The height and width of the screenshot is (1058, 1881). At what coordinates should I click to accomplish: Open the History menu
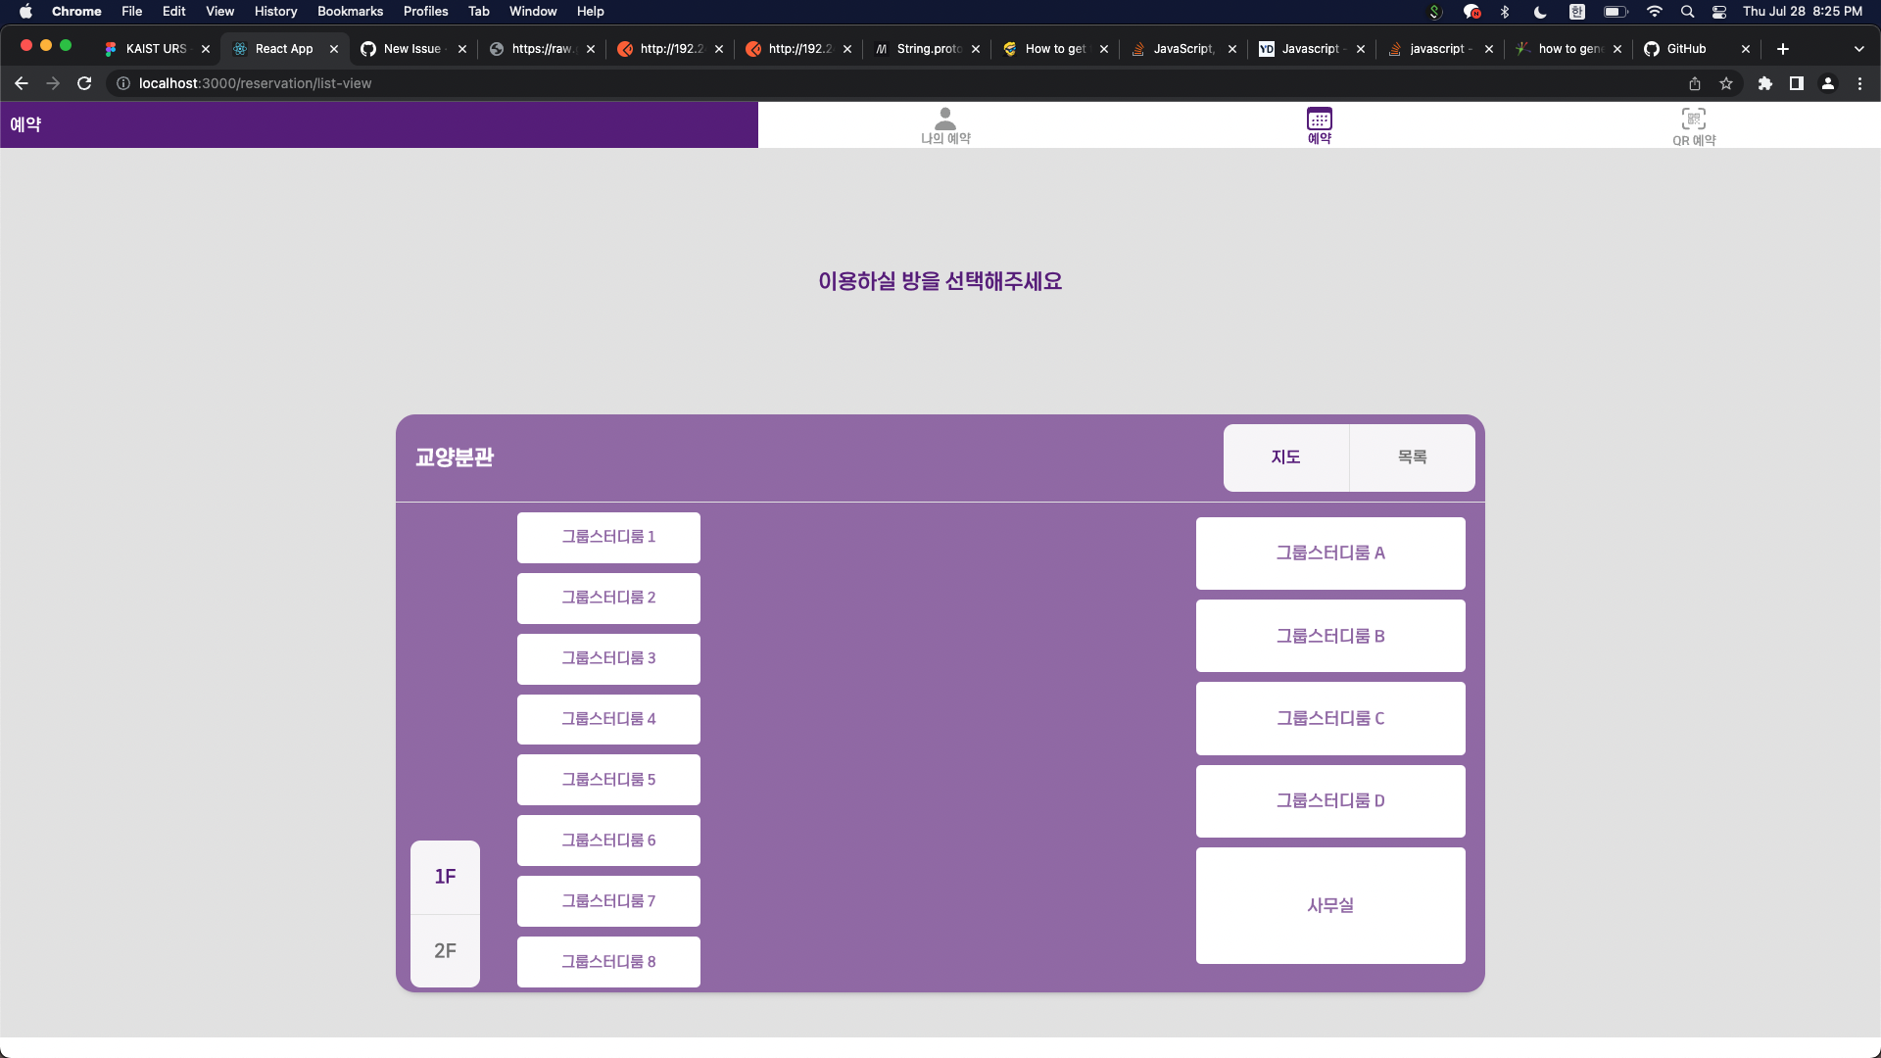275,12
